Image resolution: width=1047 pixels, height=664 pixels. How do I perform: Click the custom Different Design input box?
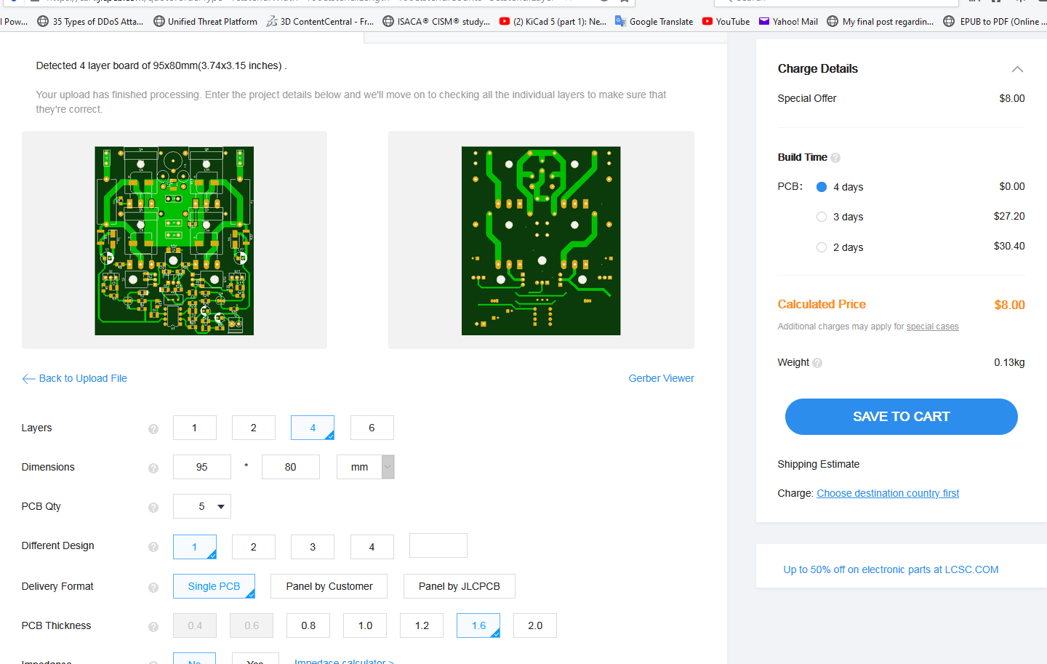438,545
